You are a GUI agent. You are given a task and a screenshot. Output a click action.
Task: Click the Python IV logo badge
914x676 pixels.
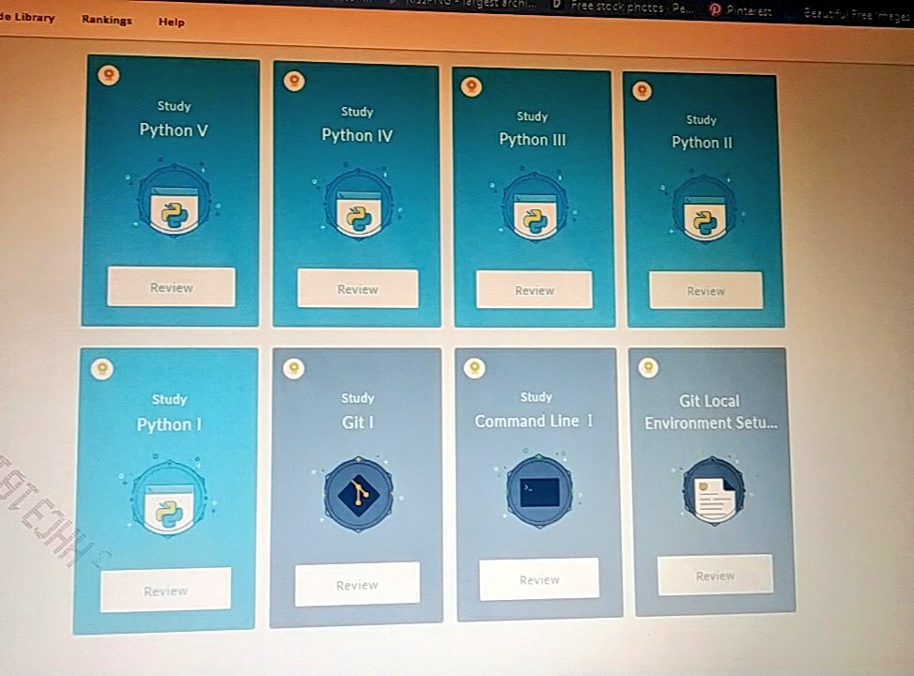coord(358,205)
